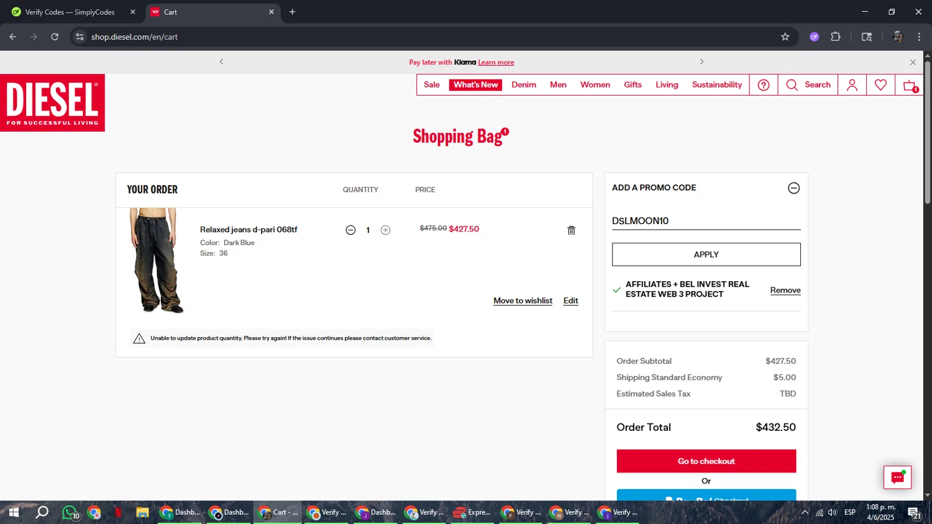The height and width of the screenshot is (524, 932).
Task: Open Gifts menu
Action: click(633, 85)
